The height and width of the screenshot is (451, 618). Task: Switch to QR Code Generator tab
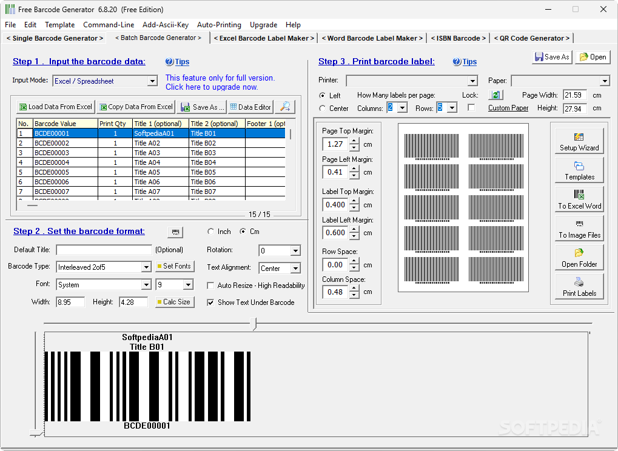532,38
